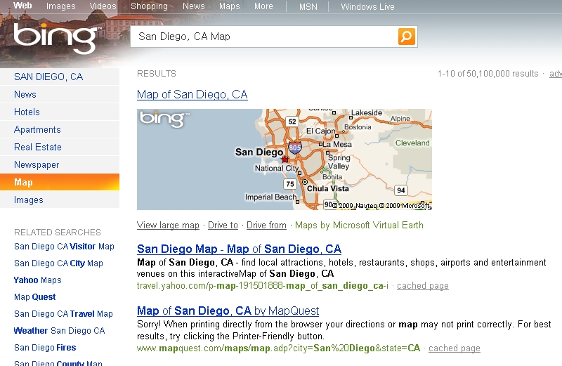Switch to Videos in the top navigation
562x366 pixels.
pyautogui.click(x=103, y=6)
